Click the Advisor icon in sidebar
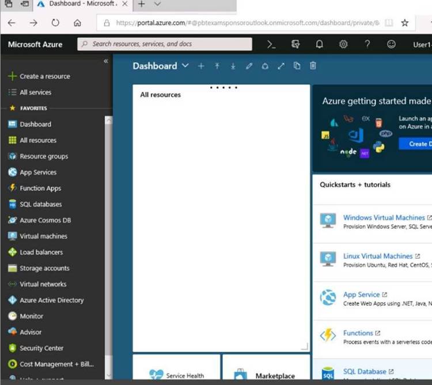 [x=13, y=332]
